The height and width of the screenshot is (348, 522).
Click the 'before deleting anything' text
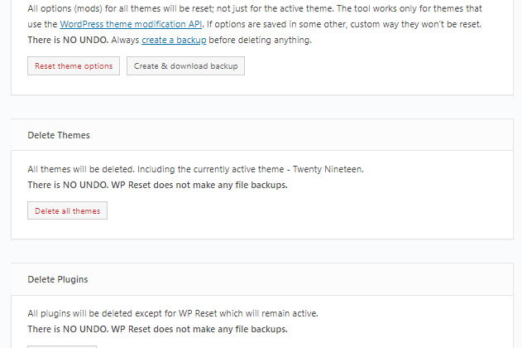(x=260, y=40)
